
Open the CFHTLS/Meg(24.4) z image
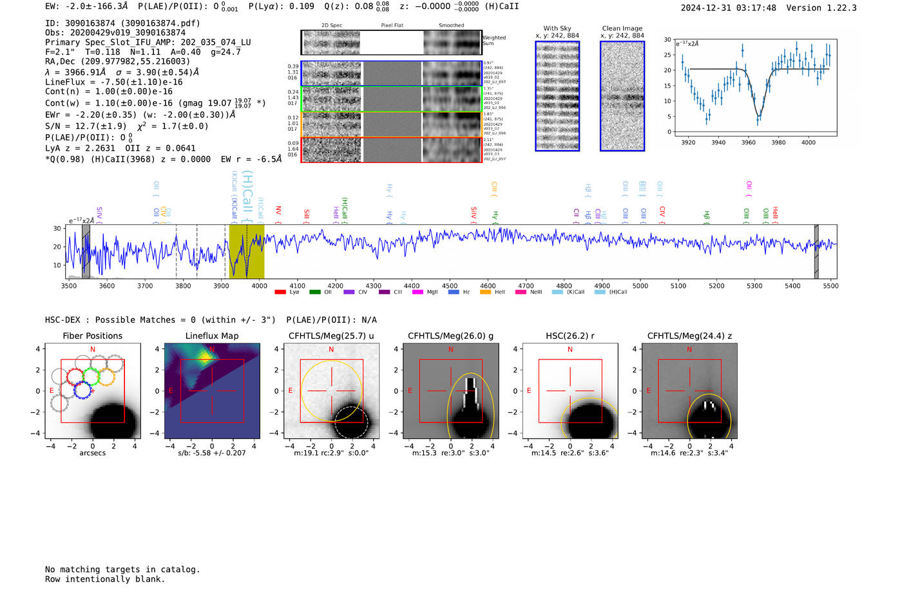coord(689,391)
